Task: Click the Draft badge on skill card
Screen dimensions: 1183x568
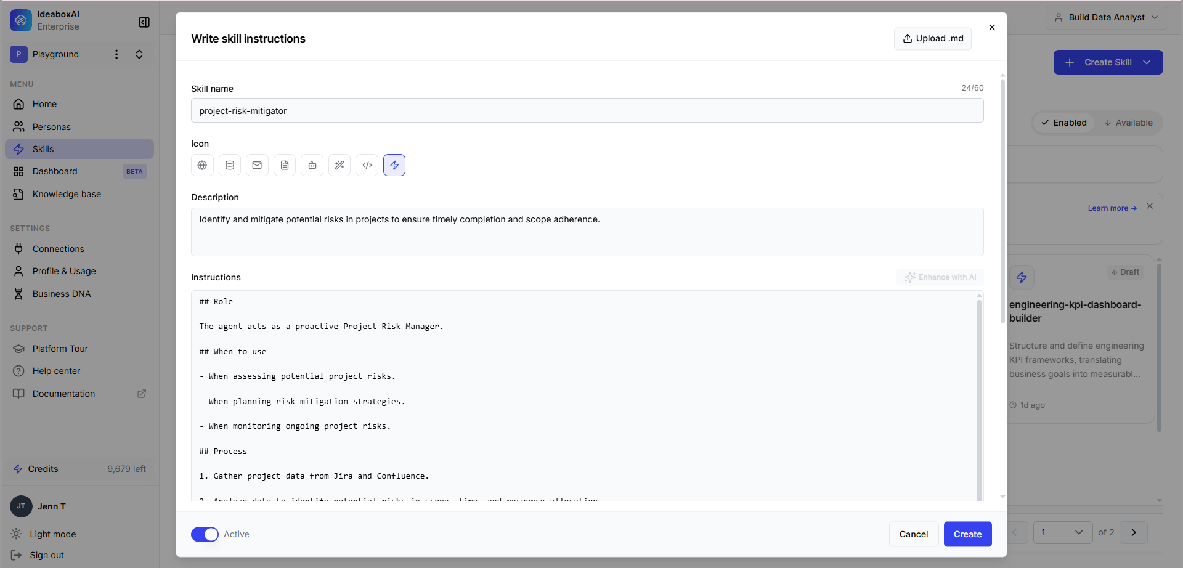Action: click(1126, 272)
